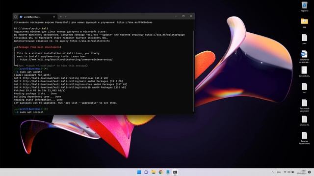
Task: Launch Google Chrome from the taskbar
Action: point(160,172)
